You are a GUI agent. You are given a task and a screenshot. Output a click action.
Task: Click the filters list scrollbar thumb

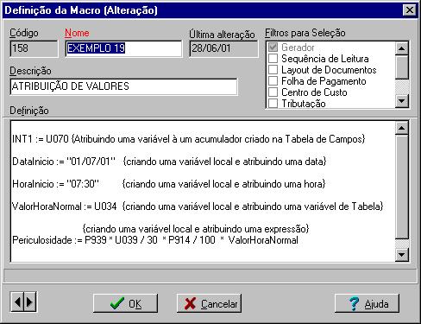click(x=402, y=67)
